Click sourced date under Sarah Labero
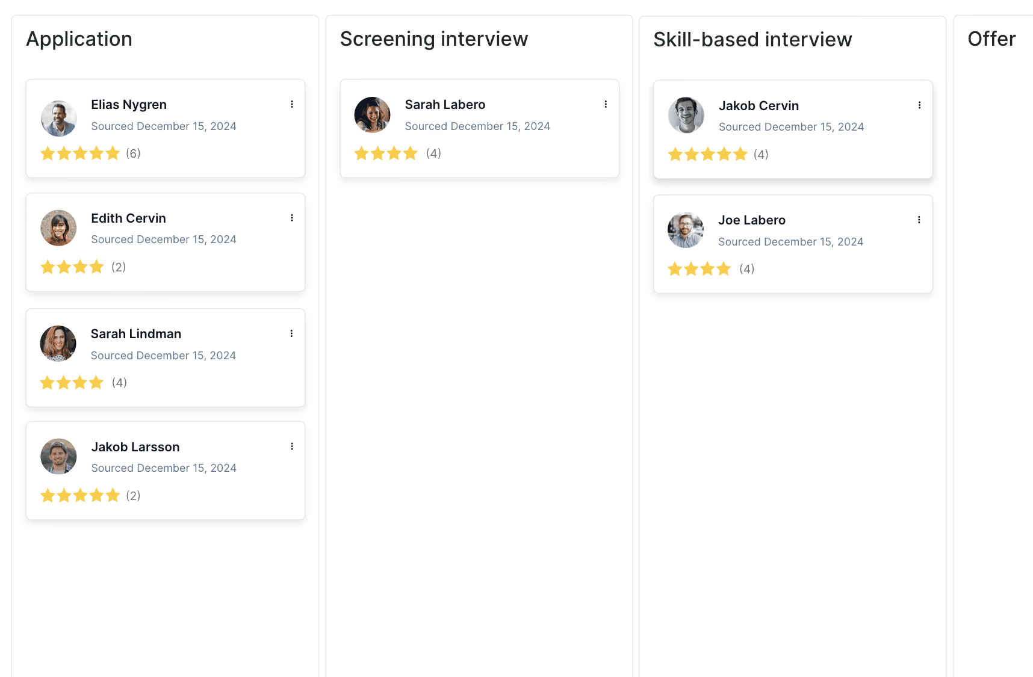Image resolution: width=1033 pixels, height=677 pixels. click(477, 126)
